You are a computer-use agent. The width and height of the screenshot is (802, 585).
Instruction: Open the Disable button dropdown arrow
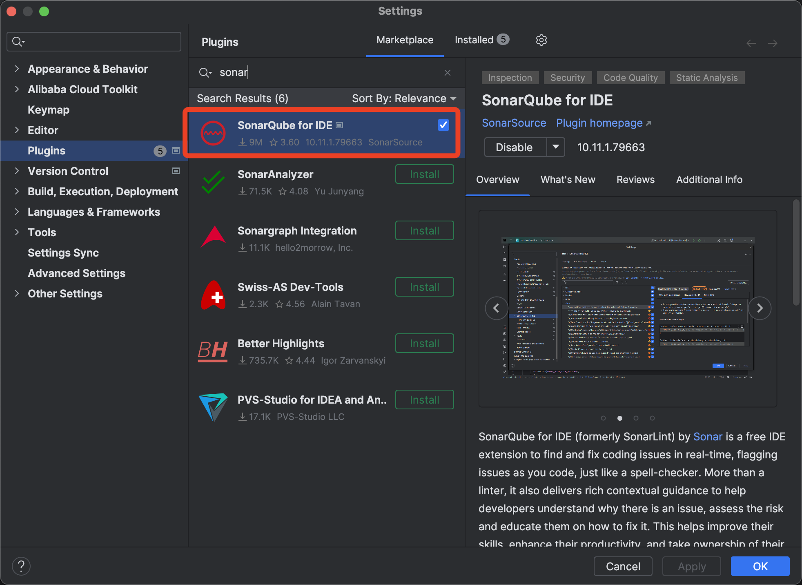pyautogui.click(x=556, y=147)
